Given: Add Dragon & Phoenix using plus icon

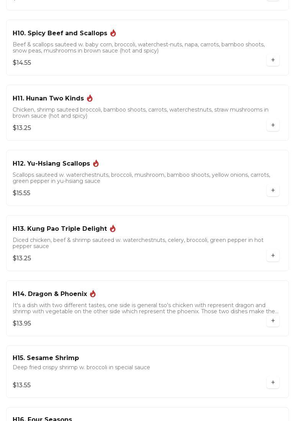Looking at the screenshot, I should 273,321.
